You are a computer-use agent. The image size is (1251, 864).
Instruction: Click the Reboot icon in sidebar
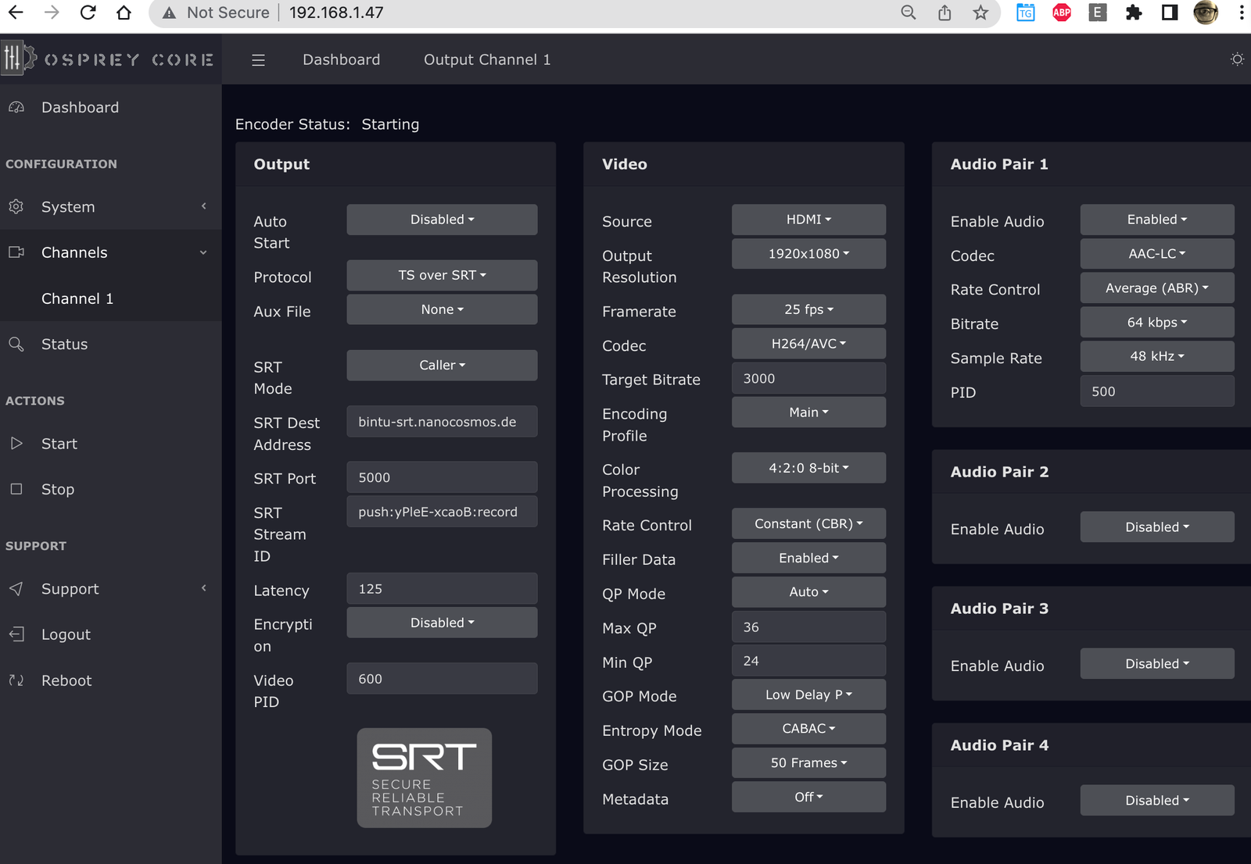point(16,680)
